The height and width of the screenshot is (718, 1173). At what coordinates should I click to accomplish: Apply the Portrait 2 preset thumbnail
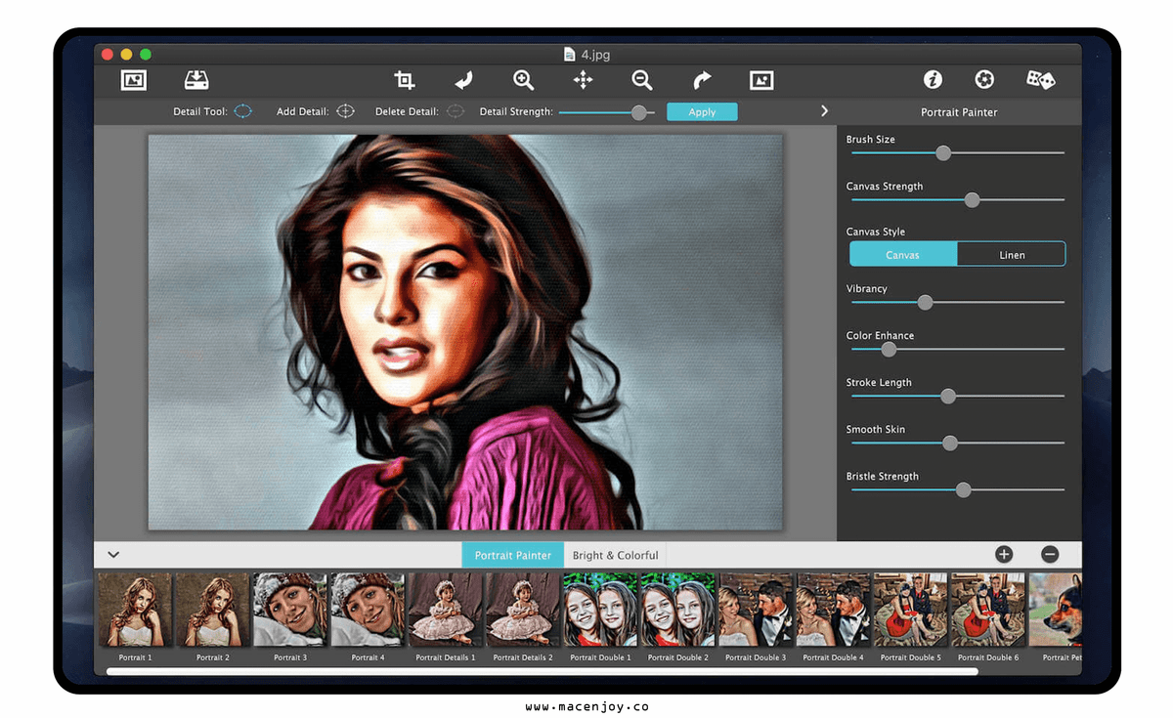[x=212, y=610]
